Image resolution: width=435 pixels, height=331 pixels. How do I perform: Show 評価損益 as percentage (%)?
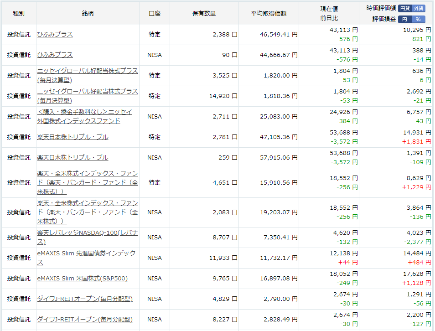coord(418,19)
